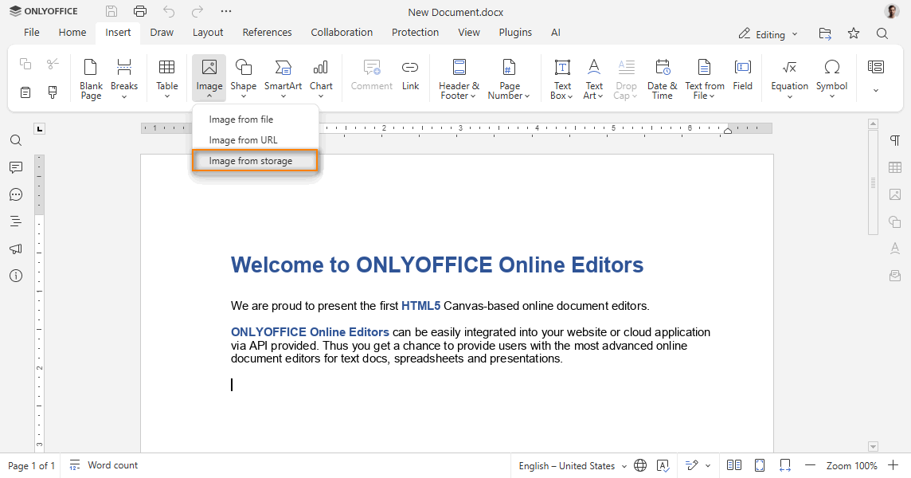Switch to the AI tab
This screenshot has width=911, height=478.
click(x=555, y=33)
